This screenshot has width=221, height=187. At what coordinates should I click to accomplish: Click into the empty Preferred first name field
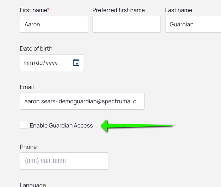pos(127,24)
